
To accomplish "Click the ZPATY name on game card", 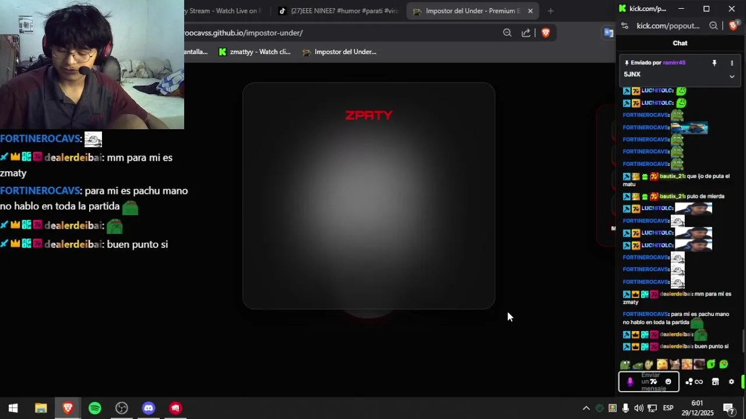I will (x=369, y=115).
